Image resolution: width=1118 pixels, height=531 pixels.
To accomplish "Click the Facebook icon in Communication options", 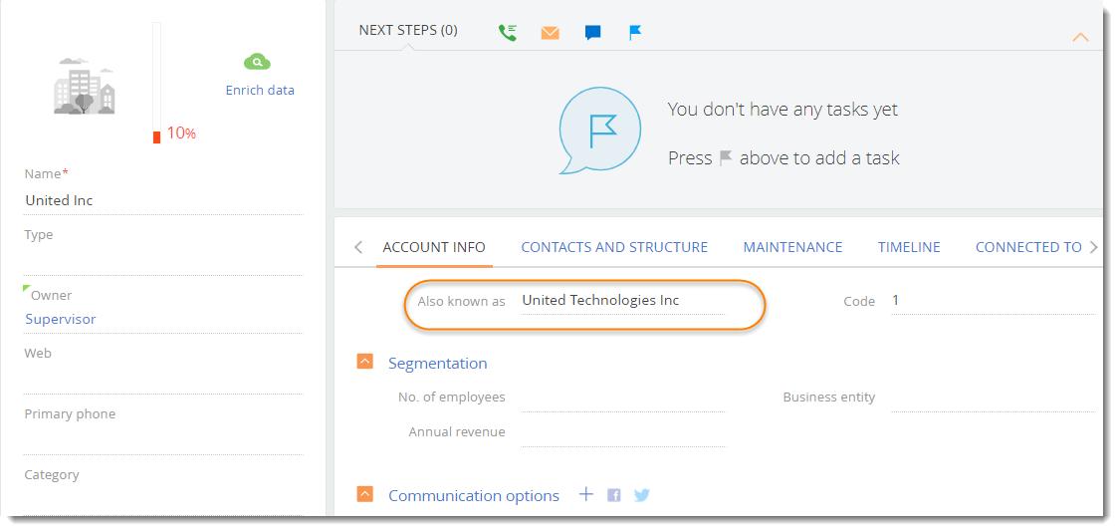I will 614,495.
